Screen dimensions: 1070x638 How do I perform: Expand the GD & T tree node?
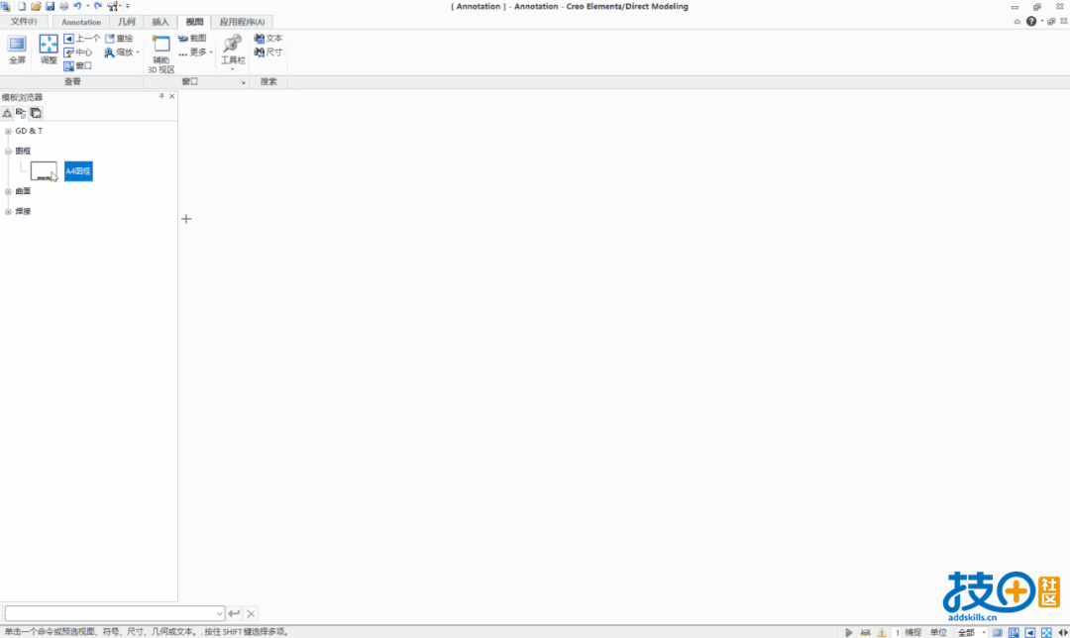8,131
